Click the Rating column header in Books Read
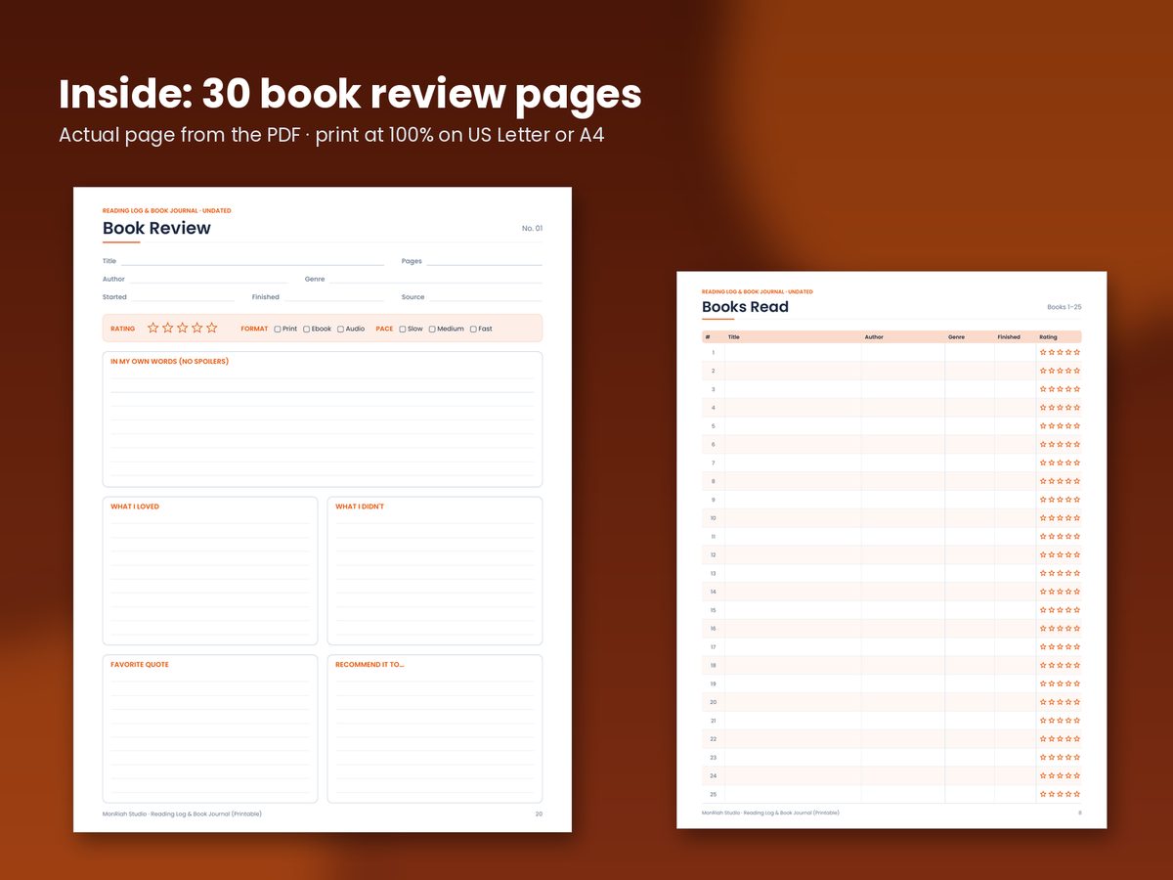Screen dimensions: 1173x880 1048,337
